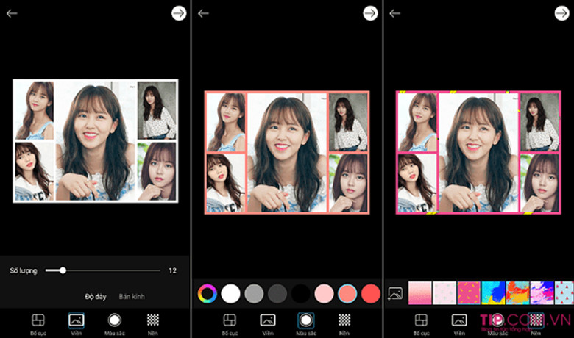This screenshot has height=338, width=574.
Task: Choose the selected salmon color swatch
Action: click(347, 293)
